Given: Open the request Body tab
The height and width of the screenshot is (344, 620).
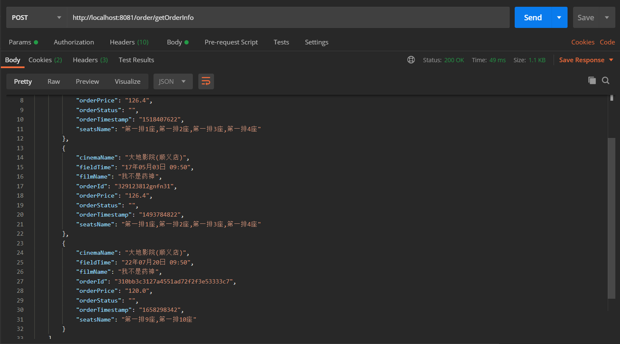Looking at the screenshot, I should tap(178, 42).
